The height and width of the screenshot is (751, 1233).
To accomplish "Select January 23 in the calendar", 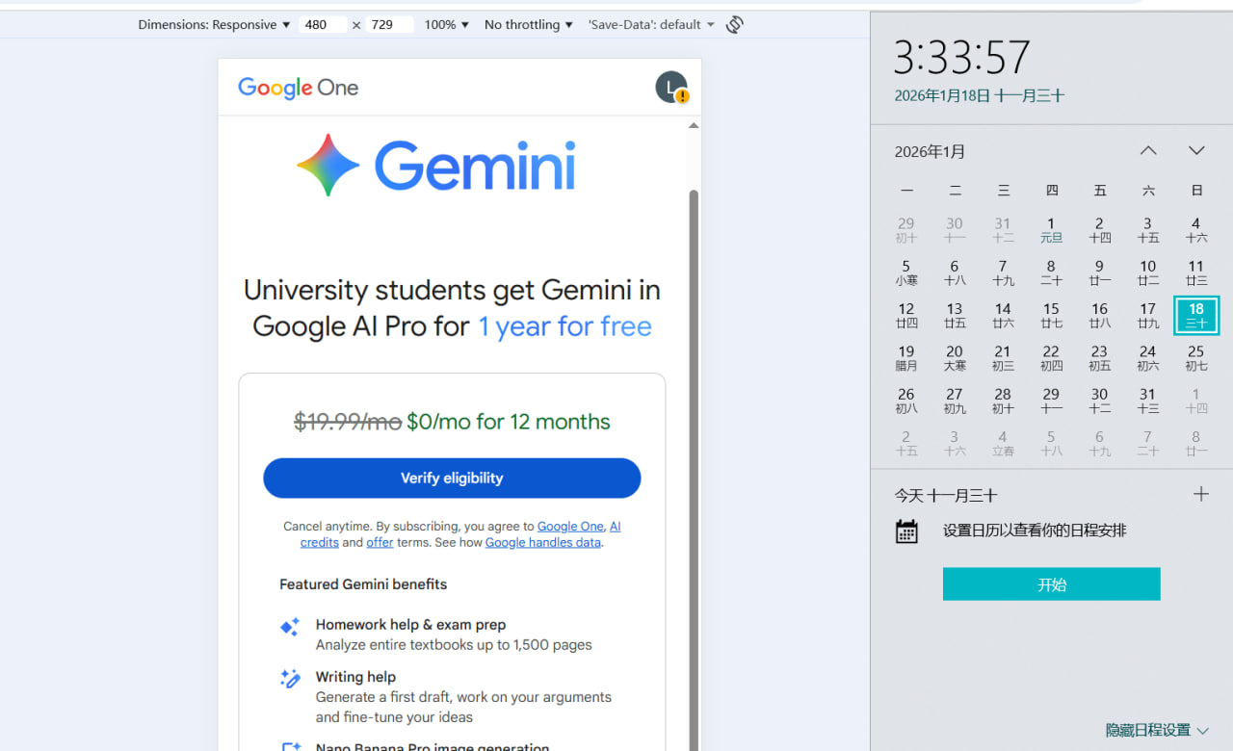I will pos(1099,357).
